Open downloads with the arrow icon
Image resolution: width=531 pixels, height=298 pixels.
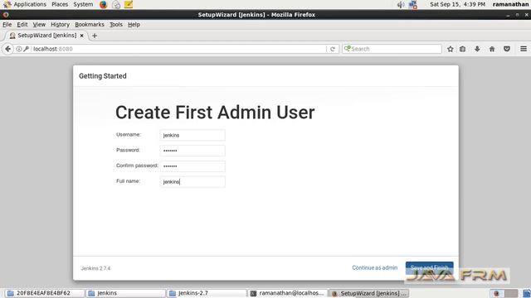point(477,49)
